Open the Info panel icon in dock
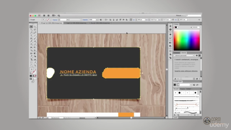 170,30
